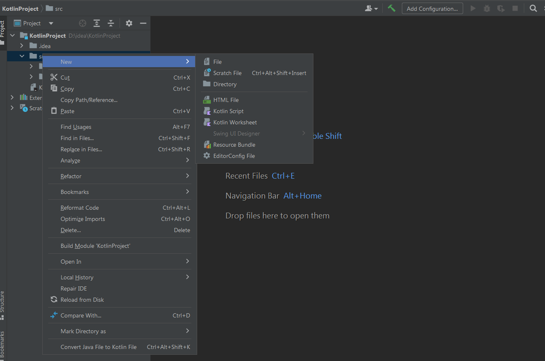Open the Analyze submenu

pyautogui.click(x=120, y=160)
